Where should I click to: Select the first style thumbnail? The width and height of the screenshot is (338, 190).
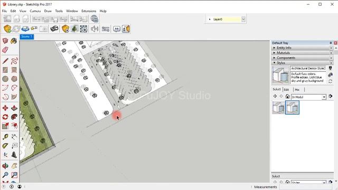pos(278,107)
